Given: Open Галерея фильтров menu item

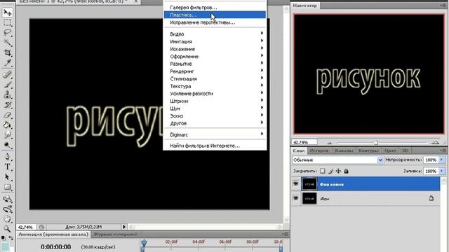Looking at the screenshot, I should 215,8.
